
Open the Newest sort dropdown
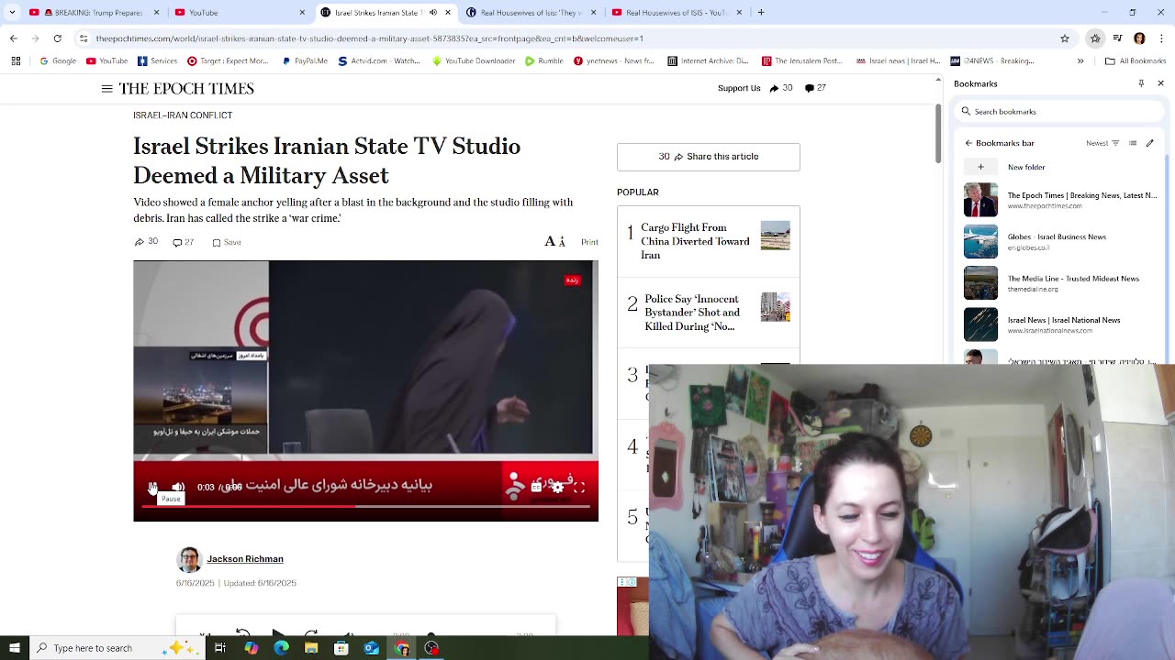[1102, 143]
